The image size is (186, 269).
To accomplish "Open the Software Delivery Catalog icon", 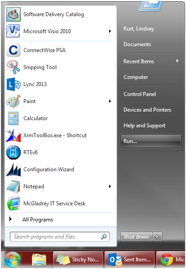I will 13,14.
